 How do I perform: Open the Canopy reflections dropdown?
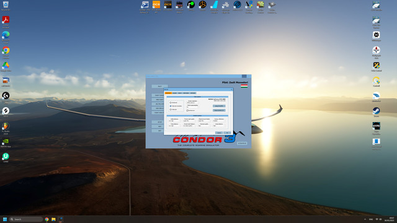(x=219, y=121)
